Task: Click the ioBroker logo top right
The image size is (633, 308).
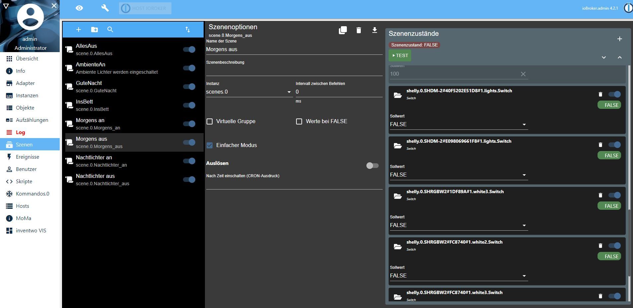Action: coord(628,8)
